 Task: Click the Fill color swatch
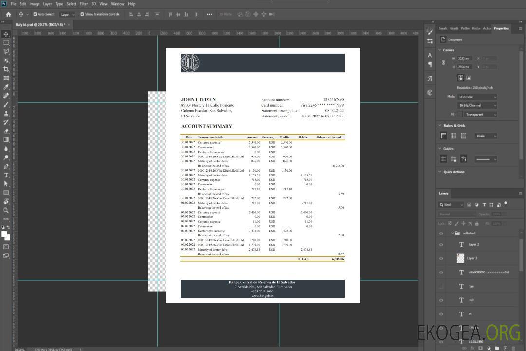point(460,114)
